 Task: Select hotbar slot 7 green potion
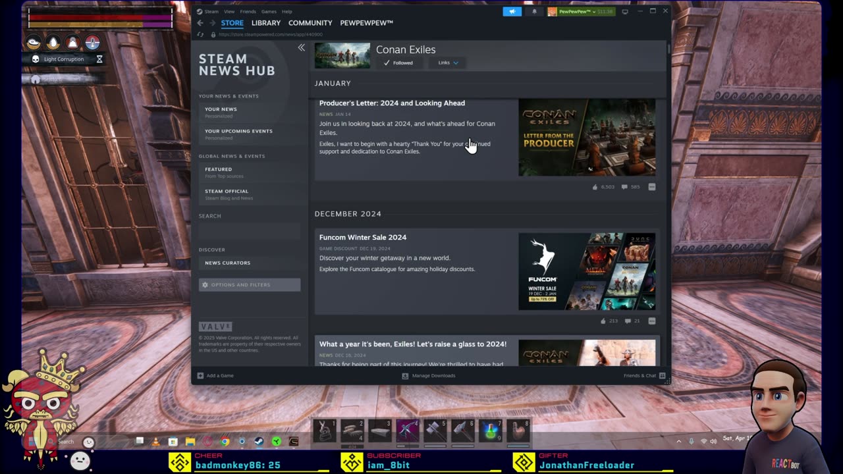click(490, 431)
